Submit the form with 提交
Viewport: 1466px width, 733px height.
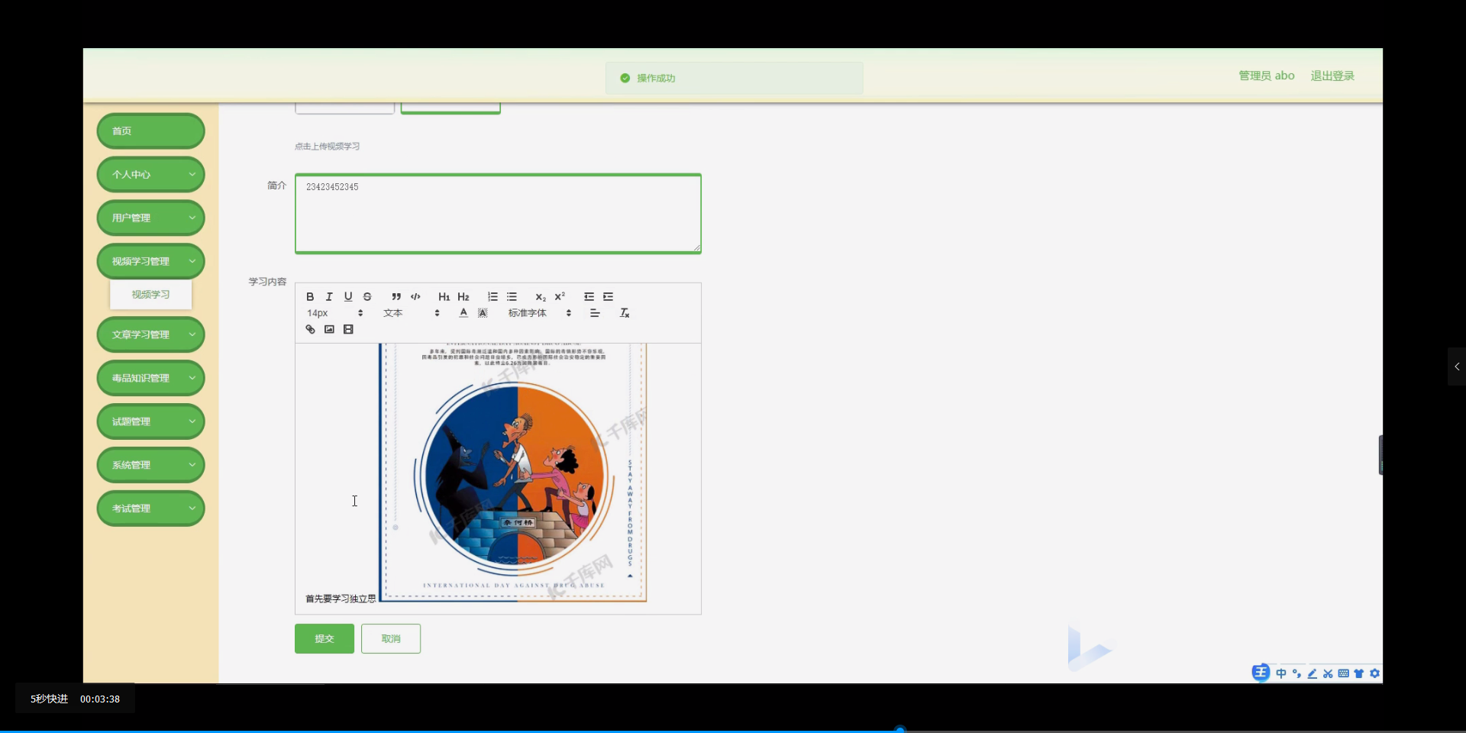coord(325,638)
